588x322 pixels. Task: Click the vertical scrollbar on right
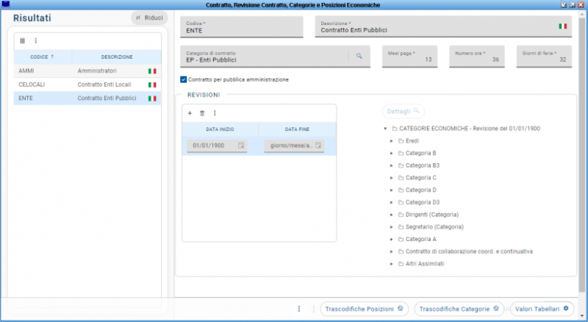pos(581,154)
